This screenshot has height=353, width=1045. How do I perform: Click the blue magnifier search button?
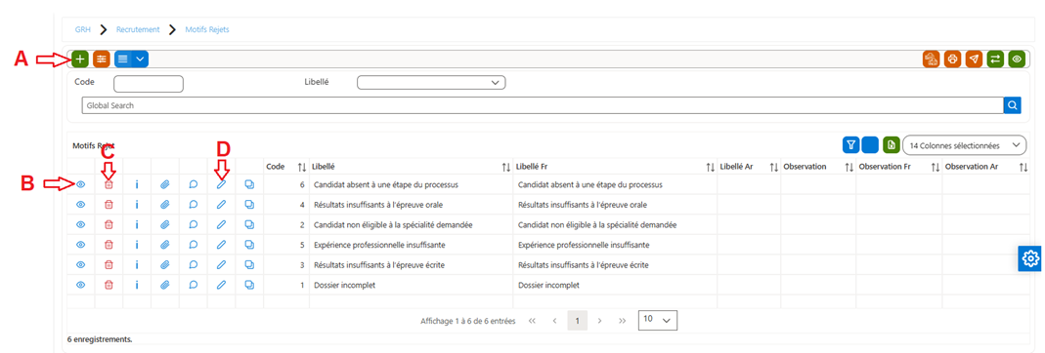pos(1013,105)
